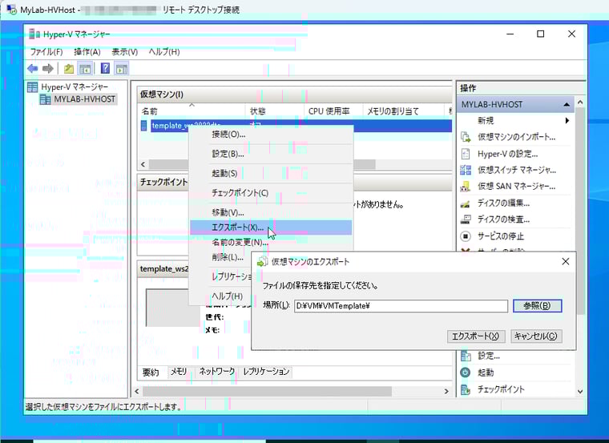The height and width of the screenshot is (443, 609).
Task: Choose 名前の変更(N)... from the context menu
Action: point(271,242)
